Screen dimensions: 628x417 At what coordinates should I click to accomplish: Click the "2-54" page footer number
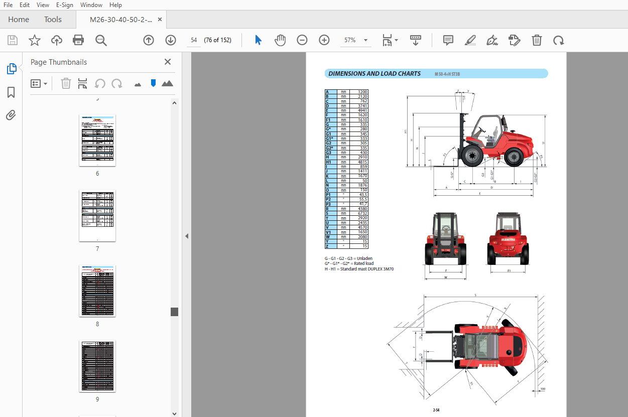436,410
